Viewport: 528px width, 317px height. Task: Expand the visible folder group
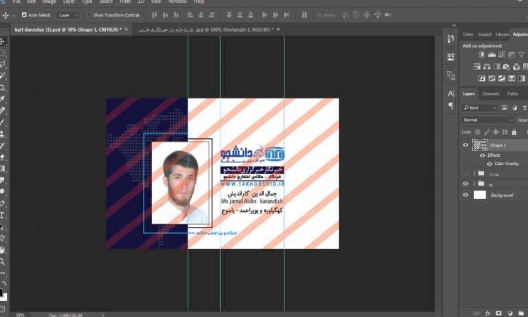[x=474, y=184]
